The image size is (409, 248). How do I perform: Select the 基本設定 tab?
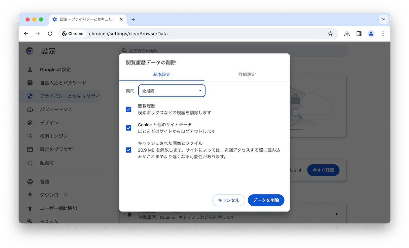162,75
